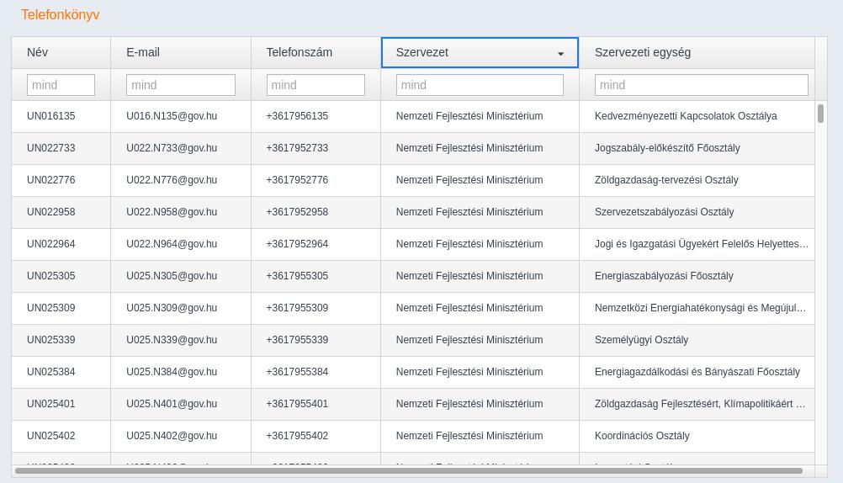This screenshot has height=483, width=843.
Task: Click email U025.N384@gov.hu
Action: click(x=172, y=372)
